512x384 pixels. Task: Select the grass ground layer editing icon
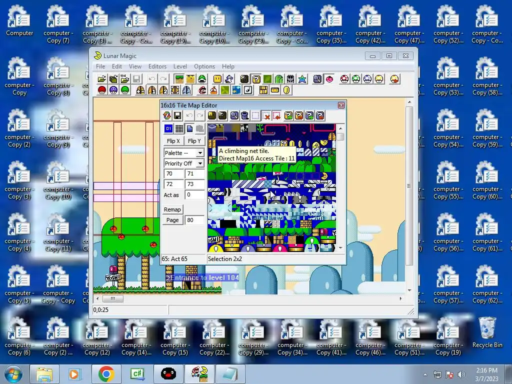click(x=179, y=79)
